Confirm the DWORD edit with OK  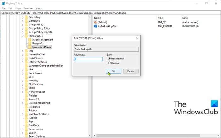tap(113, 71)
